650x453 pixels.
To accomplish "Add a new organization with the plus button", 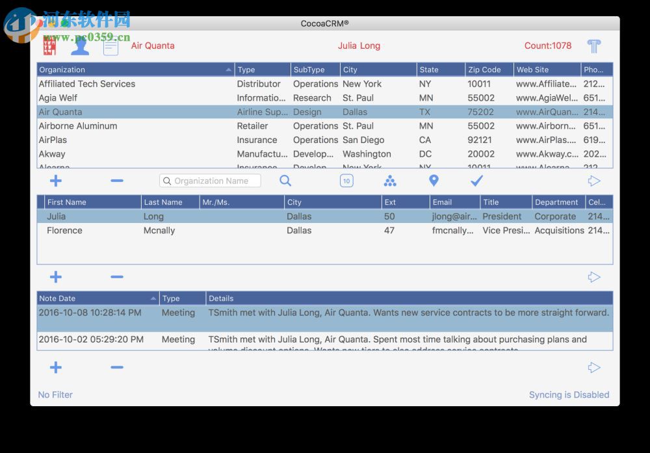I will tap(55, 181).
